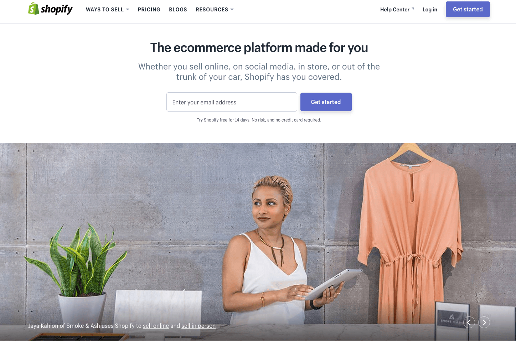Open the Help Center external link arrow
Image resolution: width=516 pixels, height=341 pixels.
pos(413,9)
